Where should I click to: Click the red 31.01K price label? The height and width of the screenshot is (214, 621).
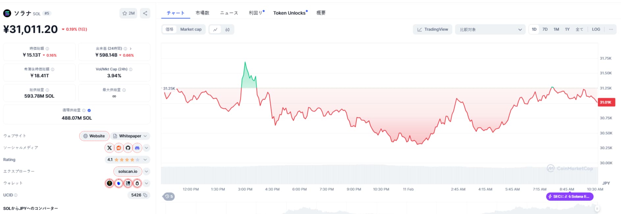tap(606, 102)
